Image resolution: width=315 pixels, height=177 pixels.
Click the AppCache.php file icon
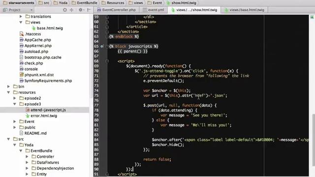[22, 40]
